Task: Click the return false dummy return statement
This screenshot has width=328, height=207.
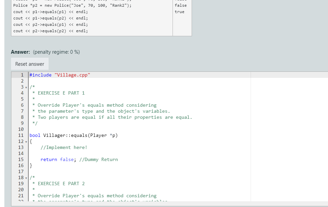Action: point(57,159)
